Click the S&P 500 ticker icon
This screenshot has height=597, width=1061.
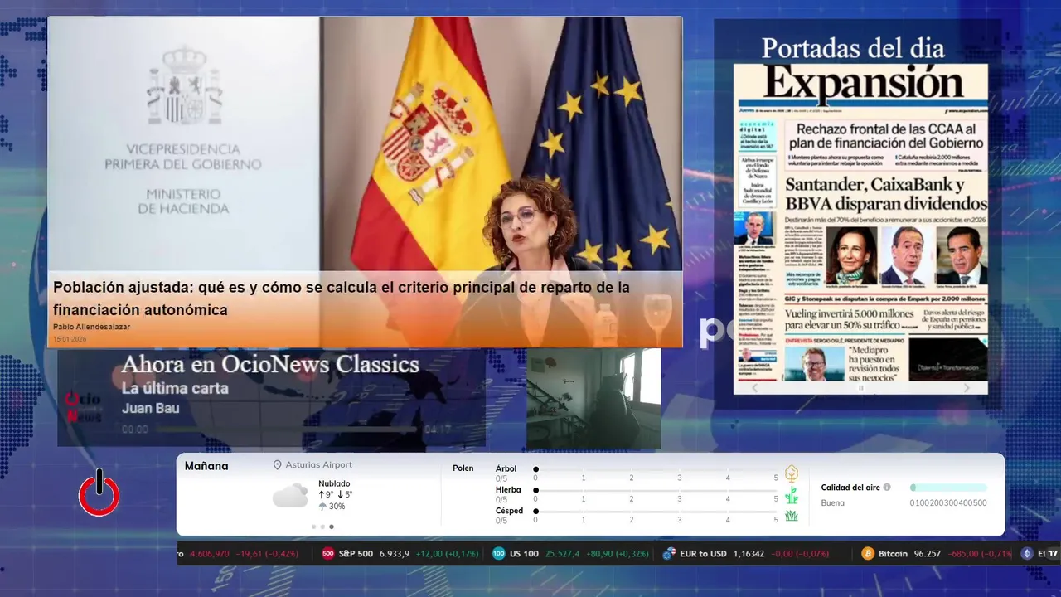(328, 553)
